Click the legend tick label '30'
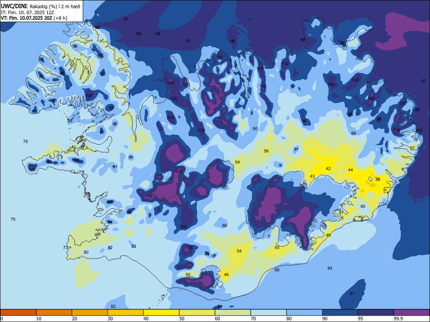 click(x=110, y=319)
